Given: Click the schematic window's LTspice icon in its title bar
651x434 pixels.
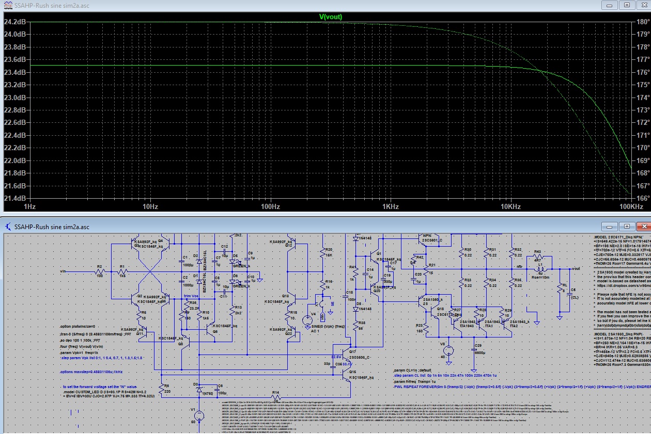Looking at the screenshot, I should pos(7,226).
